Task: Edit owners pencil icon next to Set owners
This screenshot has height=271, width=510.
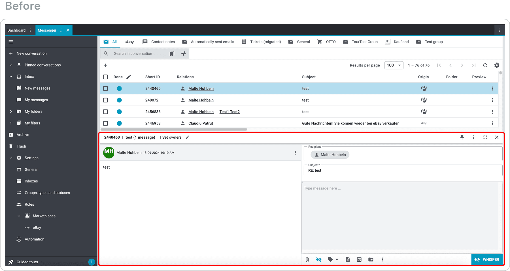Action: [x=187, y=137]
